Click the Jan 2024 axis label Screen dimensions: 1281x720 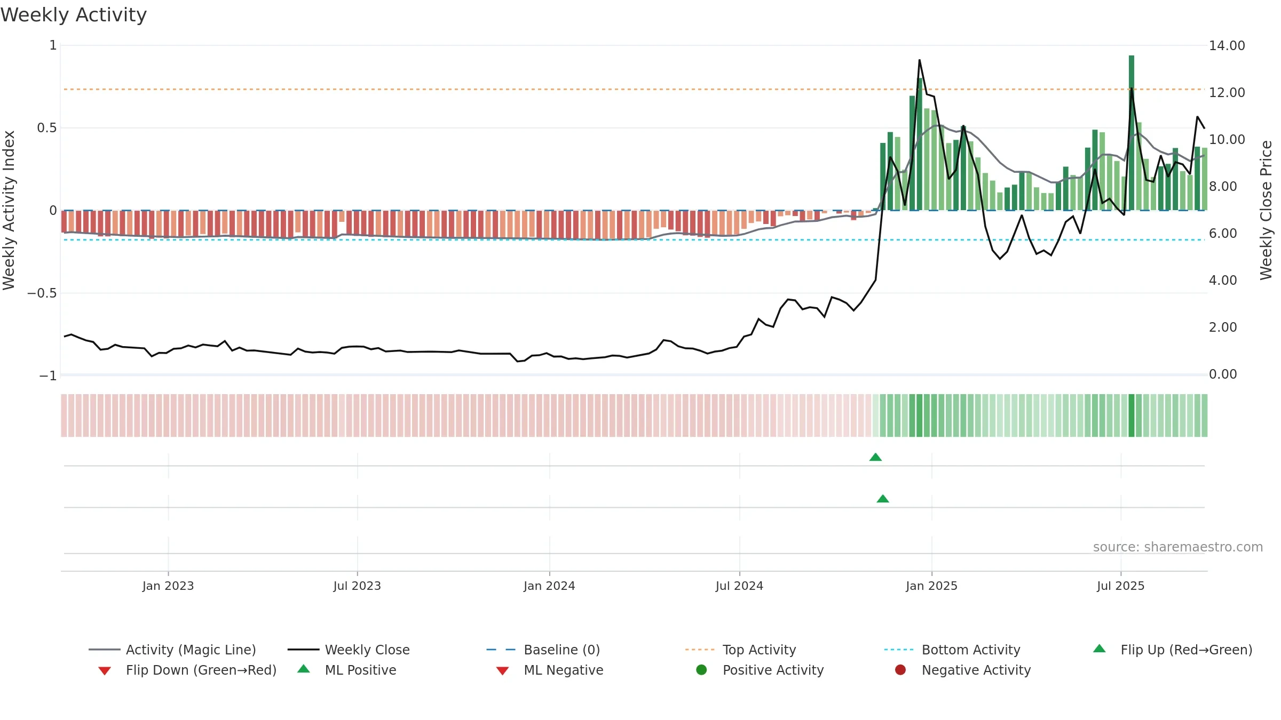click(549, 586)
